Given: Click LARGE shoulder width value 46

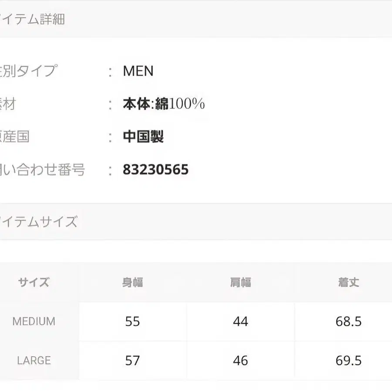Looking at the screenshot, I should 240,361.
